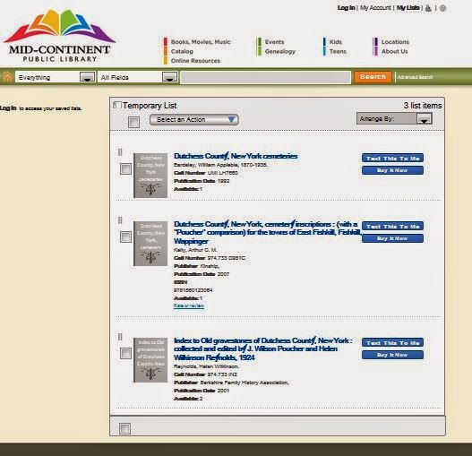Click Buy It Now for Dutchess County cemeteries
The width and height of the screenshot is (472, 456).
point(392,170)
